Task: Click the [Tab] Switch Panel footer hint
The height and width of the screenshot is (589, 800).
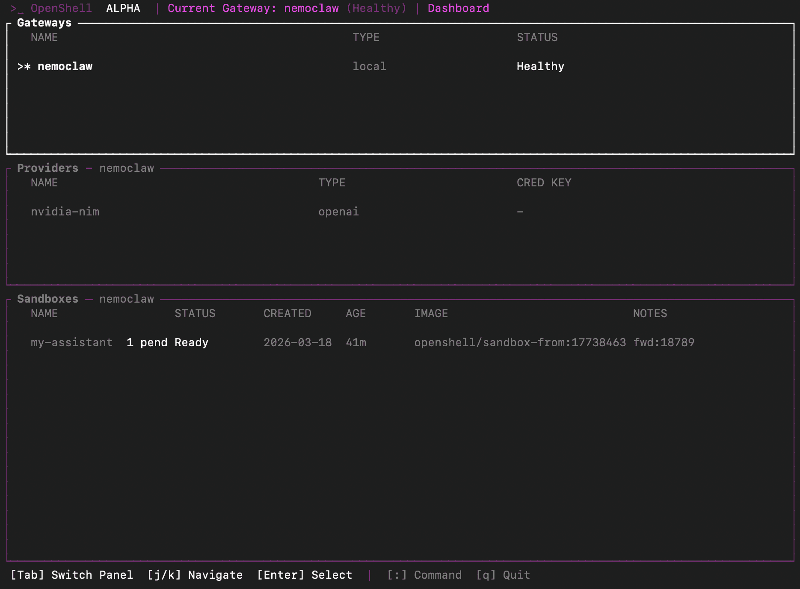Action: tap(73, 575)
